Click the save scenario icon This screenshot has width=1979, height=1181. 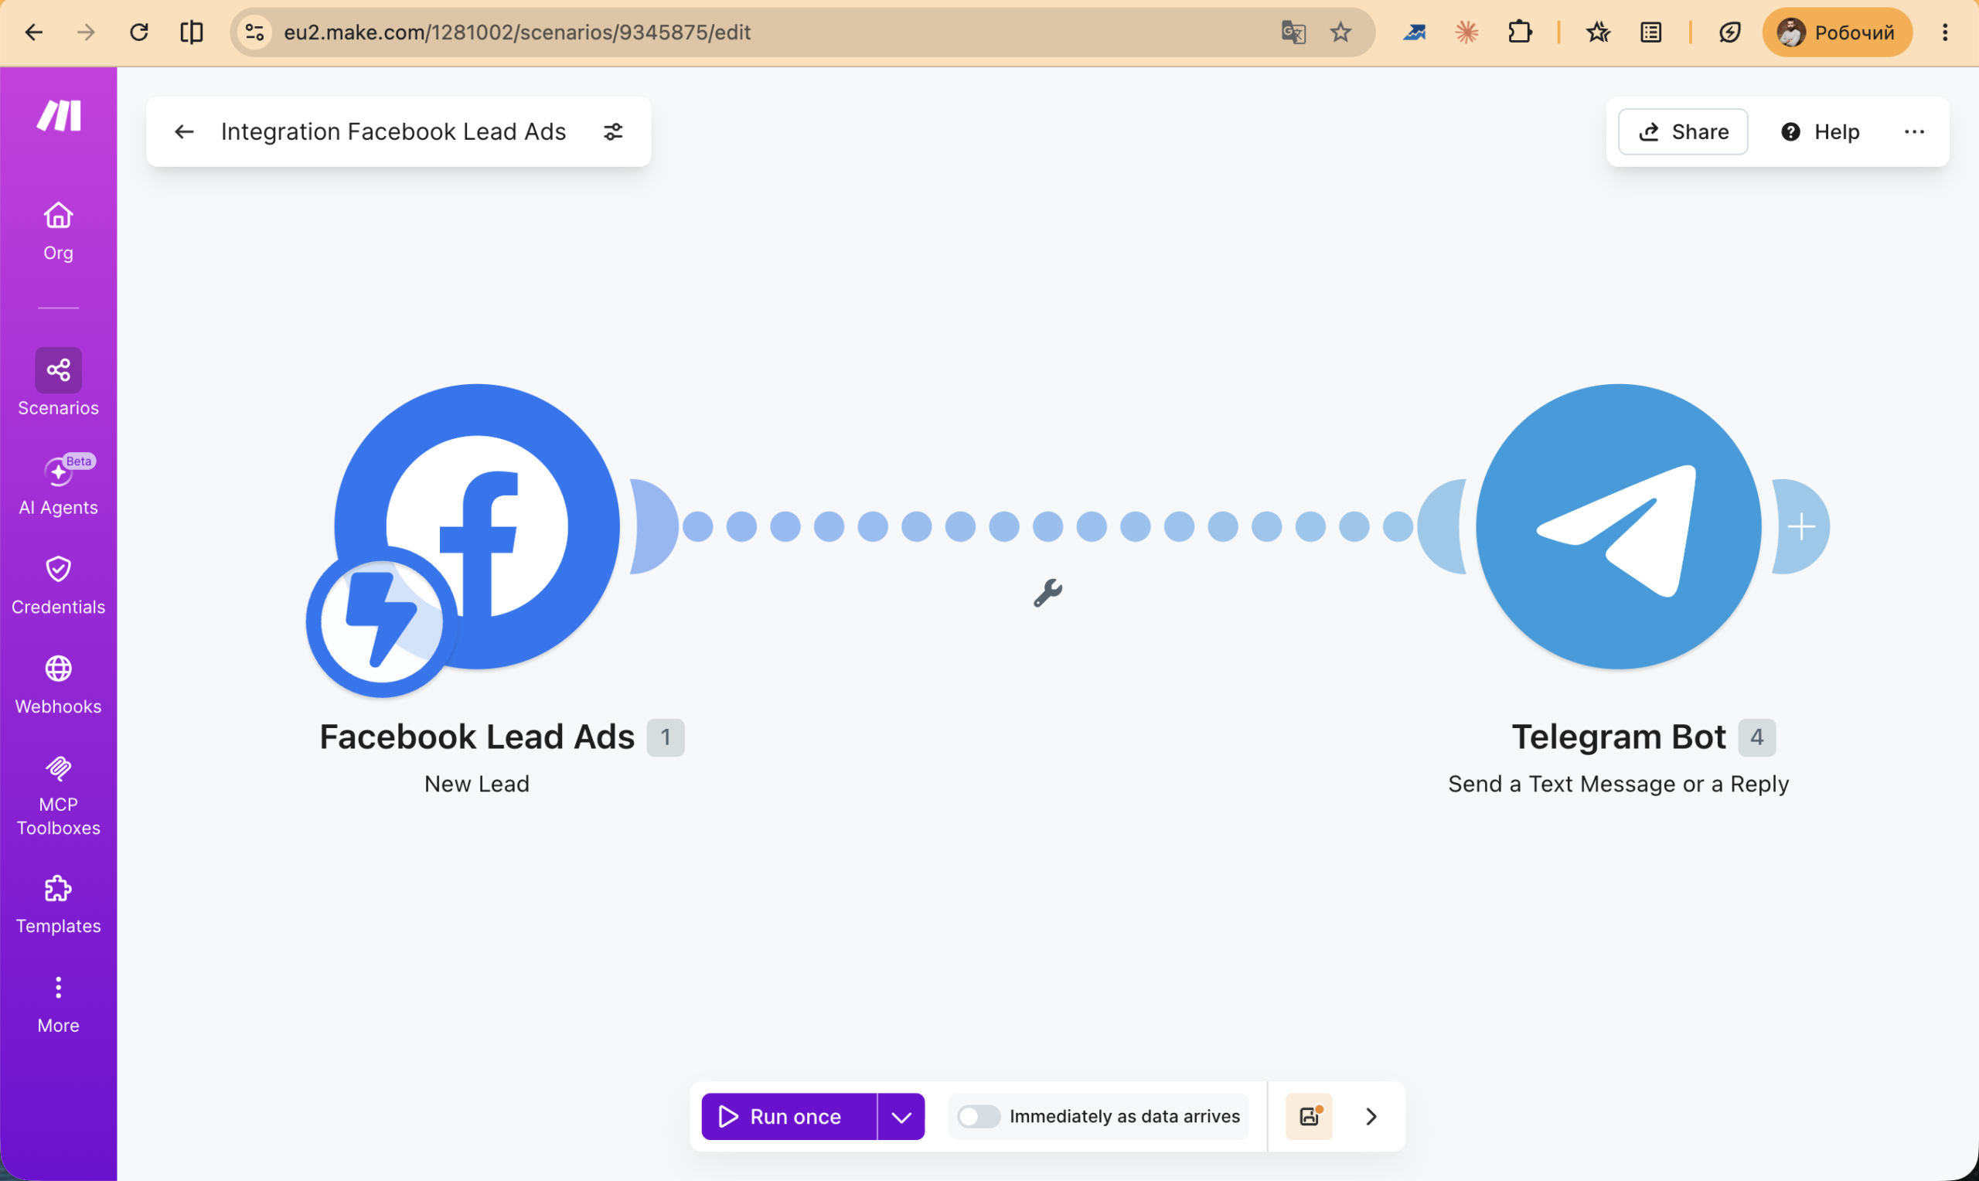1309,1116
